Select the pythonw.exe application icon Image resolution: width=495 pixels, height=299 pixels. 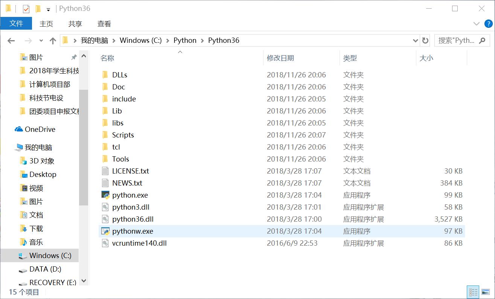click(105, 231)
